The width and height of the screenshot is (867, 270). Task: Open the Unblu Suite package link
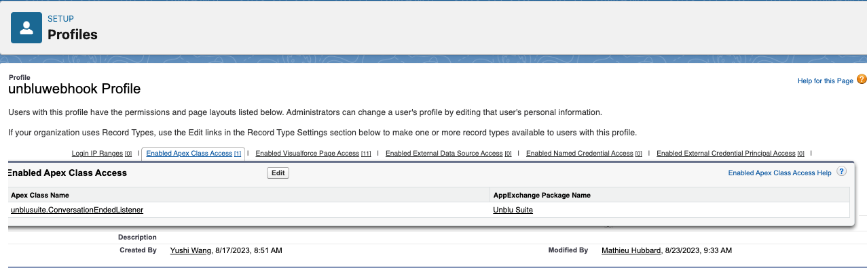[513, 210]
